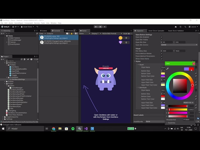Toggle the console errors counter
This screenshot has height=150, width=200.
76,33
